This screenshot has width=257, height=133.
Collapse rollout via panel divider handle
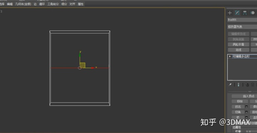point(250,92)
